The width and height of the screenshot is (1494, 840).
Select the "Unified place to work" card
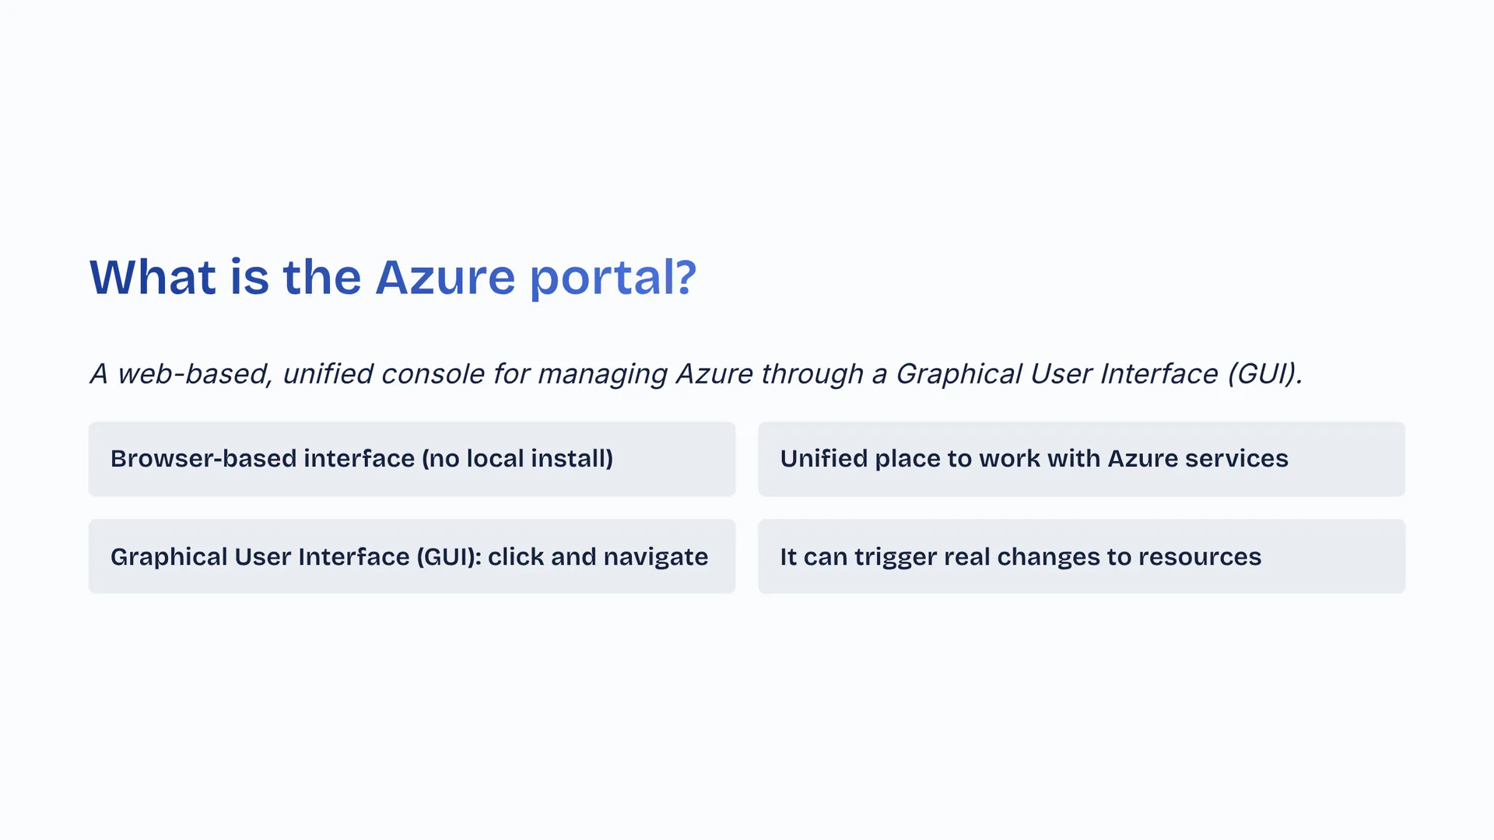click(1081, 460)
